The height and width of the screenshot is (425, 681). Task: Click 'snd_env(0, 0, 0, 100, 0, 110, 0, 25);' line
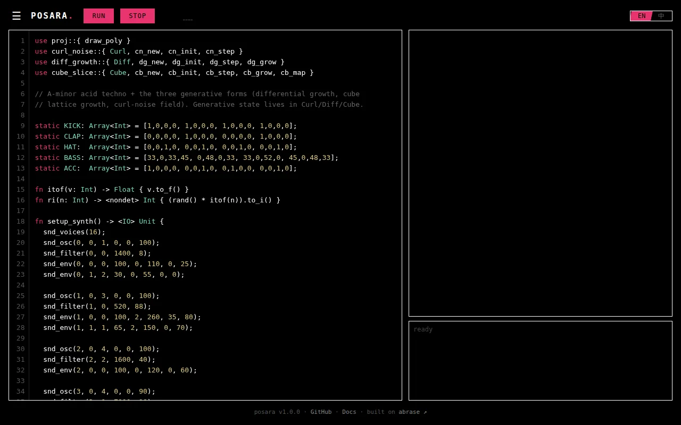(x=120, y=264)
